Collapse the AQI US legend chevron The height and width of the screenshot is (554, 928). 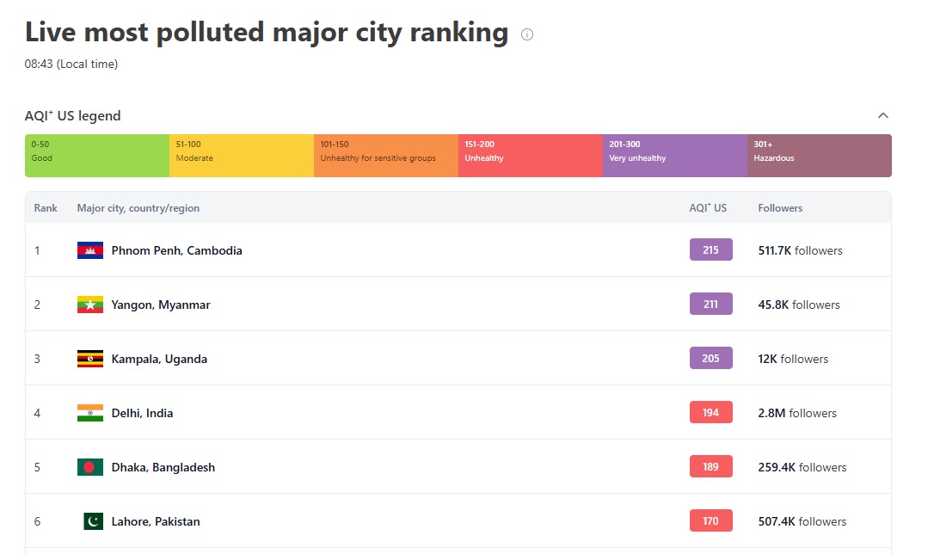(x=882, y=116)
